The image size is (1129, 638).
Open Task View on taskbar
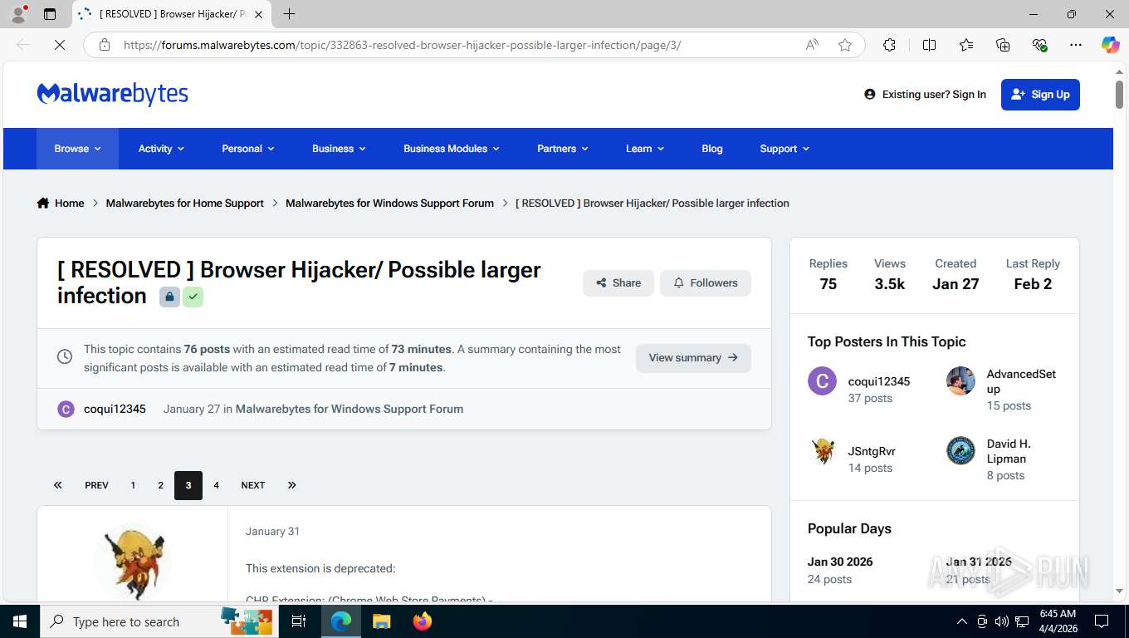coord(299,621)
